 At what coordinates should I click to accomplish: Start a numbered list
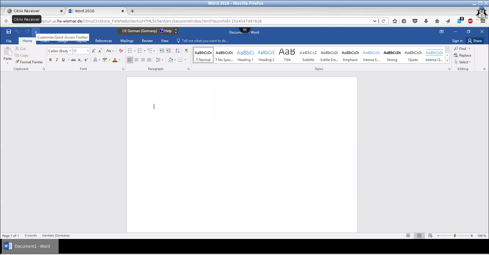pyautogui.click(x=139, y=51)
